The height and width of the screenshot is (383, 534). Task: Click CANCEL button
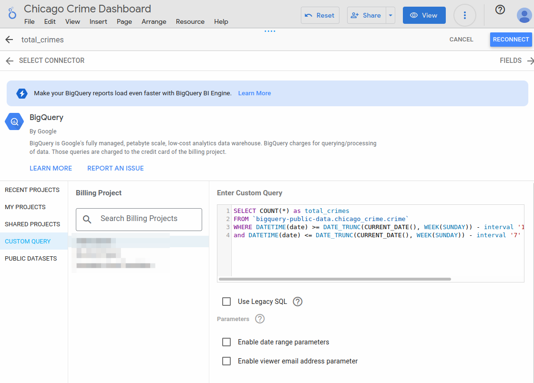[461, 40]
